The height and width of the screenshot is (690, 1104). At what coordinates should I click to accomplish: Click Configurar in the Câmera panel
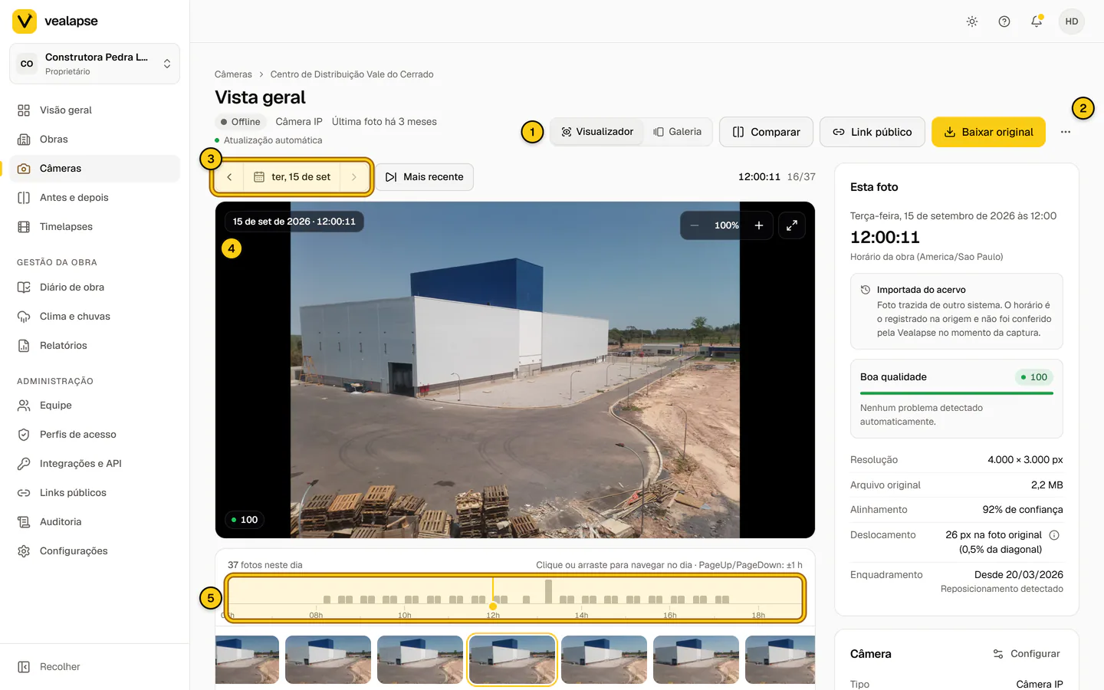pos(1026,654)
